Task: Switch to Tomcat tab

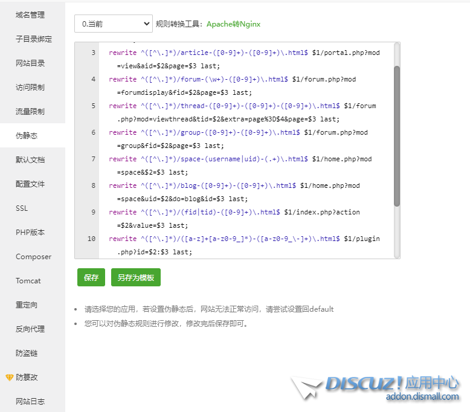Action: 28,281
